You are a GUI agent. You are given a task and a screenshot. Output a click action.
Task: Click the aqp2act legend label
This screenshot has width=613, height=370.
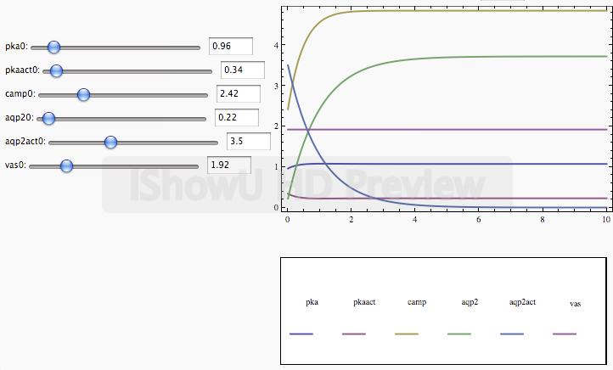522,302
